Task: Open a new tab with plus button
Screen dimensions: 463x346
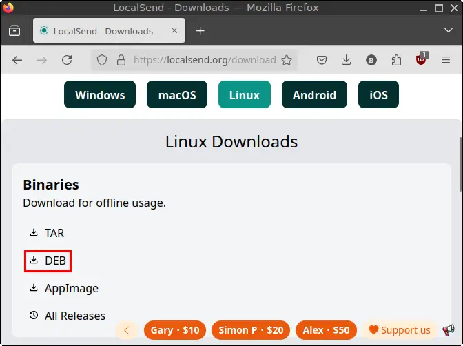Action: tap(200, 31)
